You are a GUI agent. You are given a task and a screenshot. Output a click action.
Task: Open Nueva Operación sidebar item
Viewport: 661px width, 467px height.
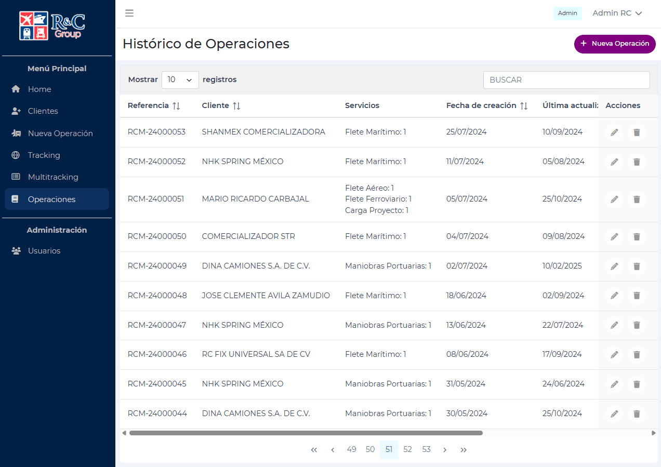(x=57, y=134)
